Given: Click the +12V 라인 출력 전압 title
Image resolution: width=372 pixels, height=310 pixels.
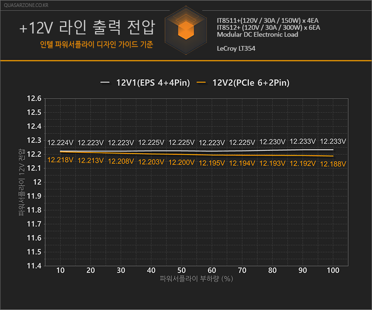Looking at the screenshot, I should 87,27.
